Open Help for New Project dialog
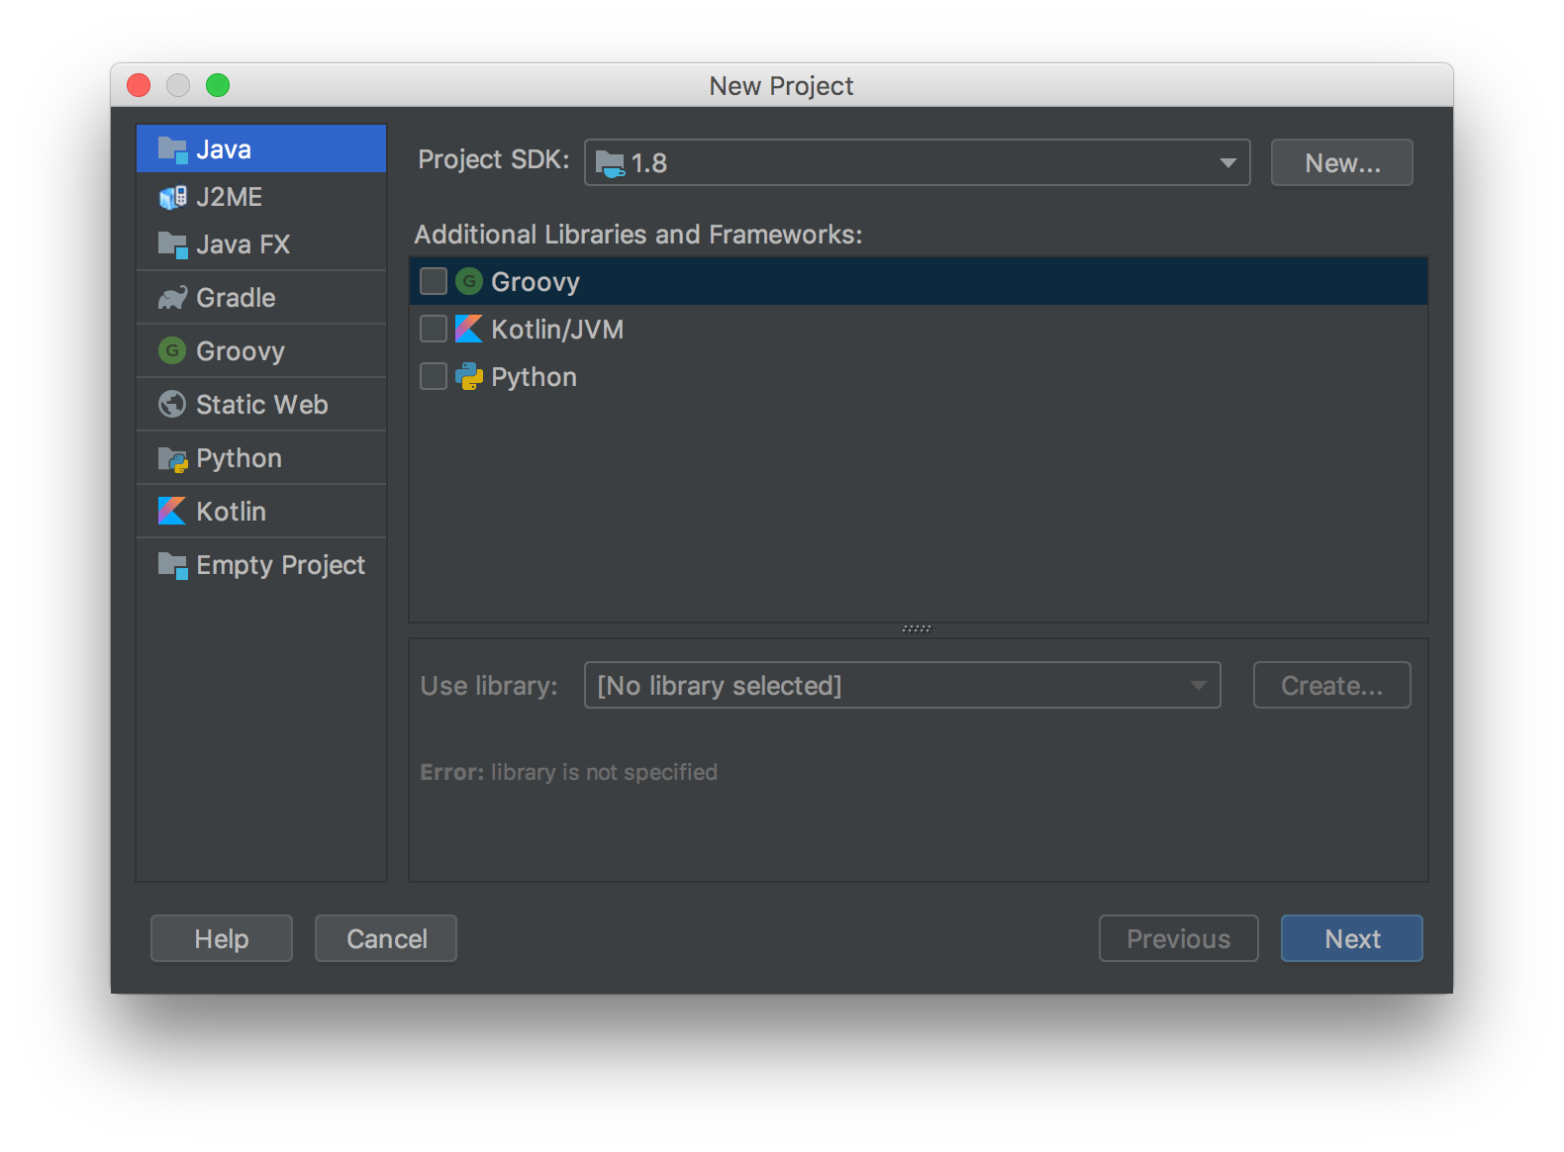1564x1152 pixels. click(222, 938)
